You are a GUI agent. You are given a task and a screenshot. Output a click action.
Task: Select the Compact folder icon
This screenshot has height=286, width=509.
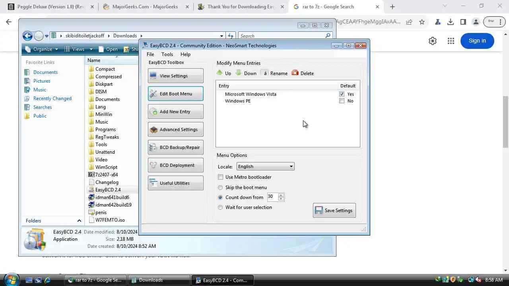(91, 69)
